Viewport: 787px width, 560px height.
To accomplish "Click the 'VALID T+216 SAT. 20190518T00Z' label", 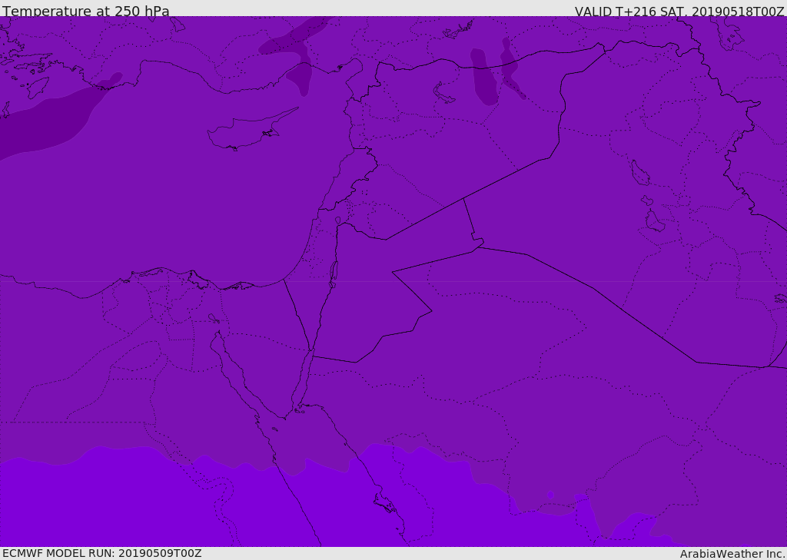I will (679, 12).
